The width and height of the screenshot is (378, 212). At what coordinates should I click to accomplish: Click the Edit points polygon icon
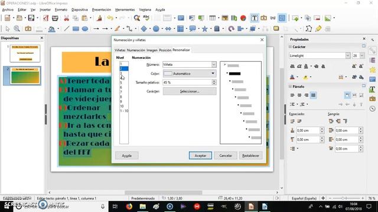point(308,29)
